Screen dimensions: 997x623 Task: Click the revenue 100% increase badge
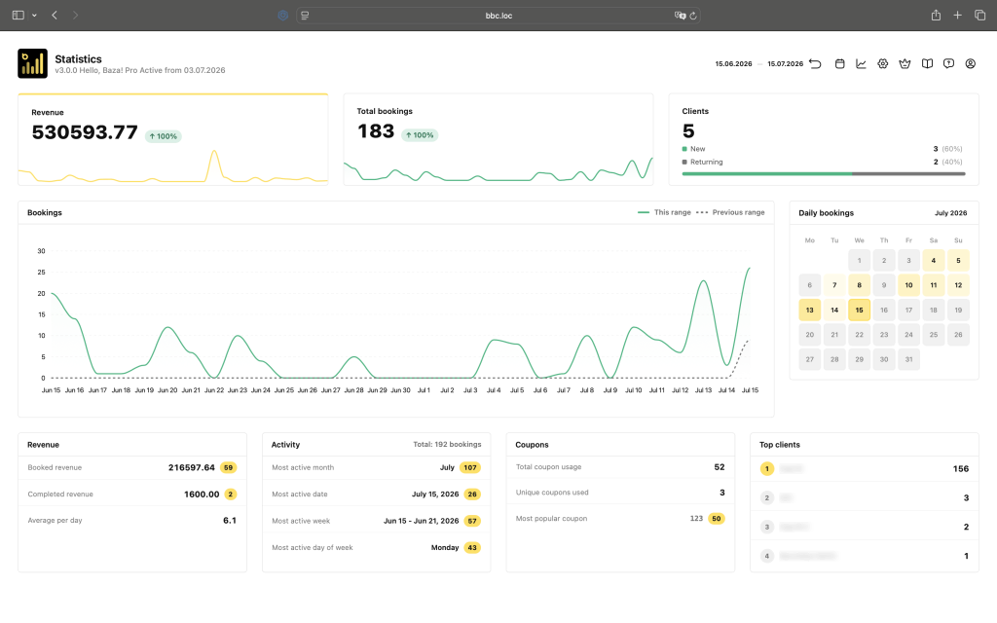click(x=164, y=136)
